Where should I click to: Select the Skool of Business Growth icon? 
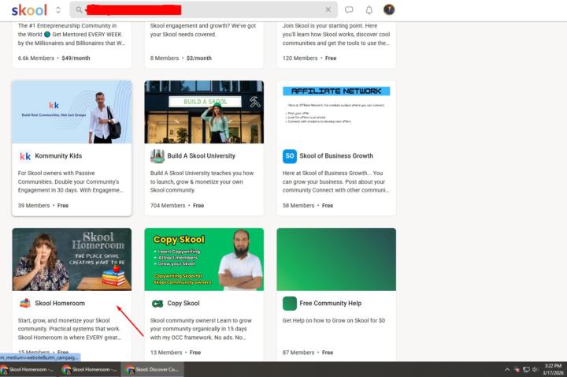tap(290, 156)
